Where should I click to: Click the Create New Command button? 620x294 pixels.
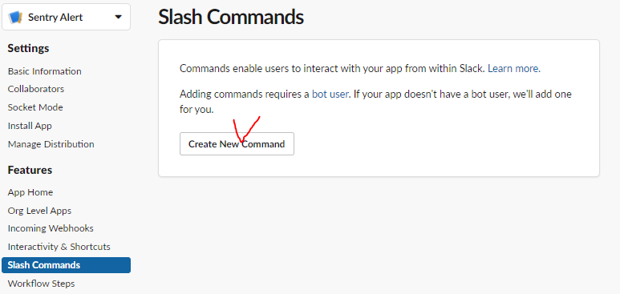(x=237, y=144)
